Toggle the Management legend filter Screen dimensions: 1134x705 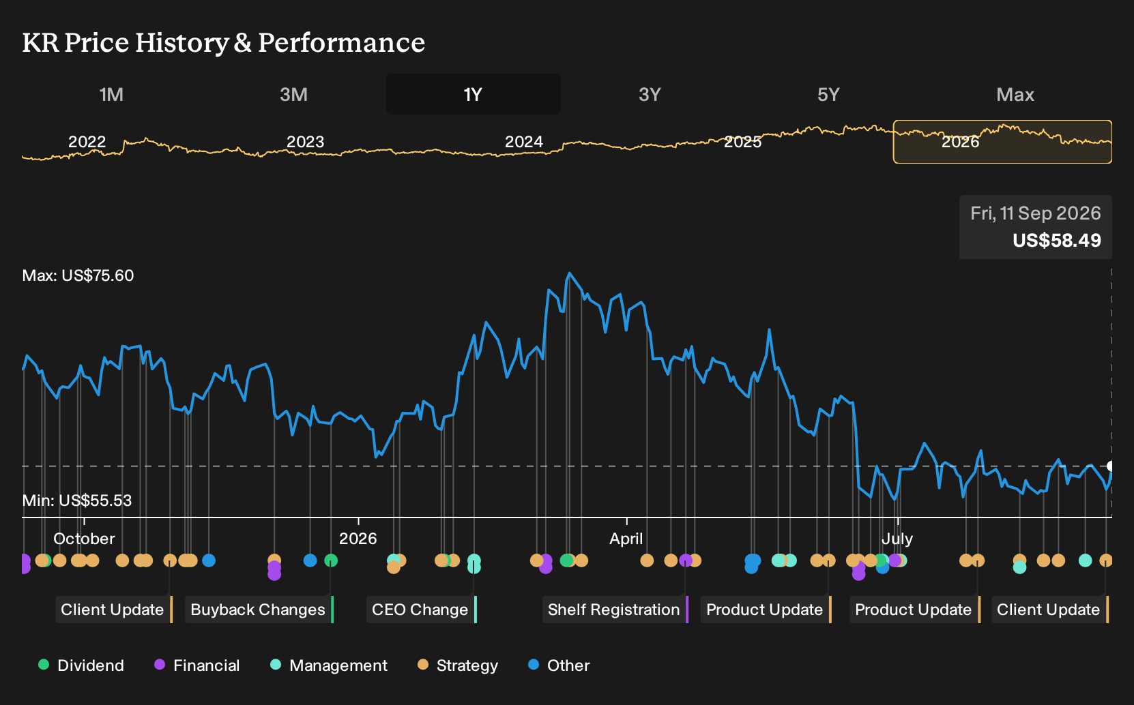pyautogui.click(x=329, y=665)
